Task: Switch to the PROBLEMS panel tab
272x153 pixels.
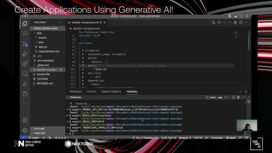Action: pos(76,92)
